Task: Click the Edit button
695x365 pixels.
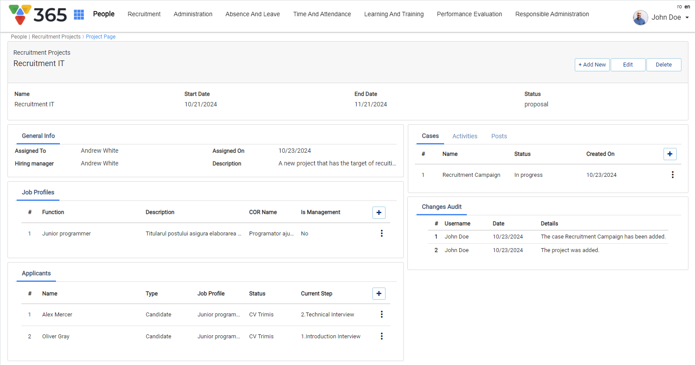Action: pyautogui.click(x=628, y=65)
